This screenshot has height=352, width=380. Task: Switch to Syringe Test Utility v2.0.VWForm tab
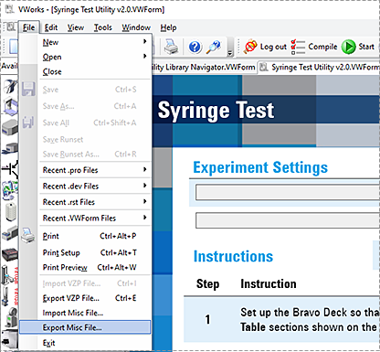click(x=320, y=67)
